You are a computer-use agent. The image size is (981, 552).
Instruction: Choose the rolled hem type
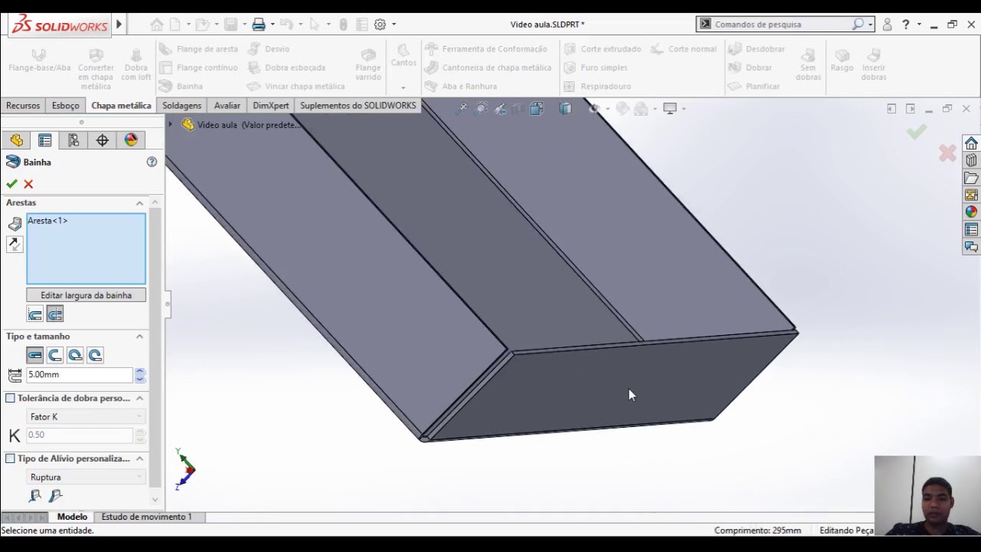click(x=94, y=355)
